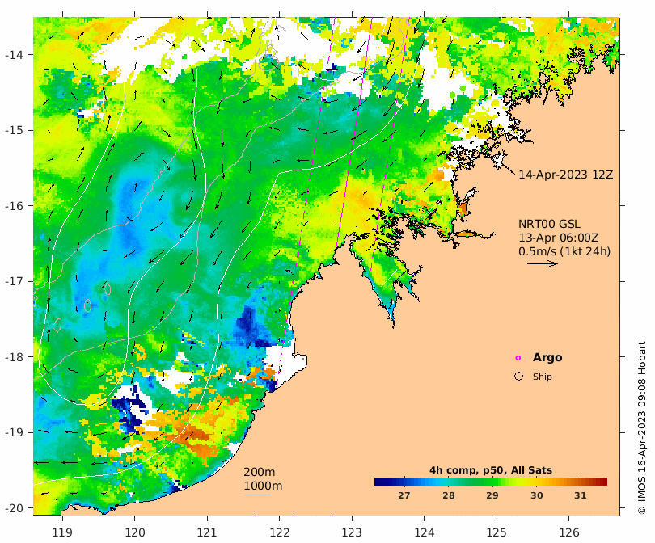
Task: Click the green middle of the temperature colorbar
Action: 491,482
